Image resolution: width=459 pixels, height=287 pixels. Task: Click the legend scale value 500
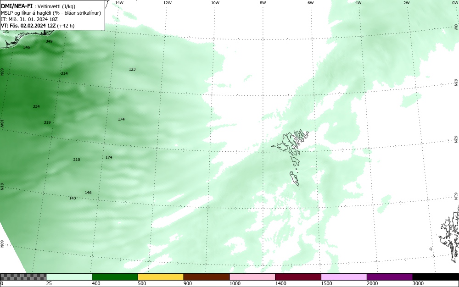tap(142, 283)
